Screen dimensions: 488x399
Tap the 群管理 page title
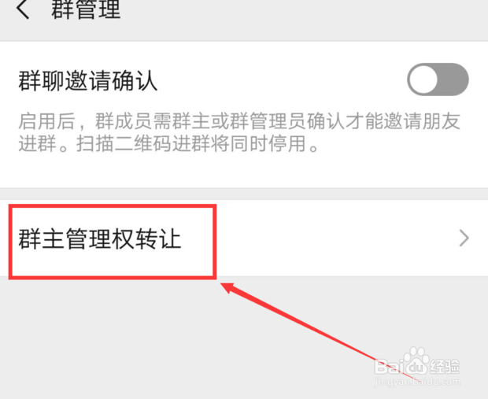pos(87,9)
